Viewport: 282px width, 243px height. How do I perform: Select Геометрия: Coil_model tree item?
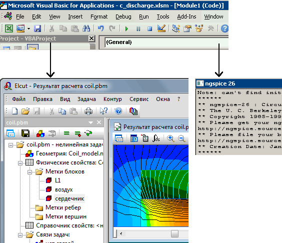point(69,153)
